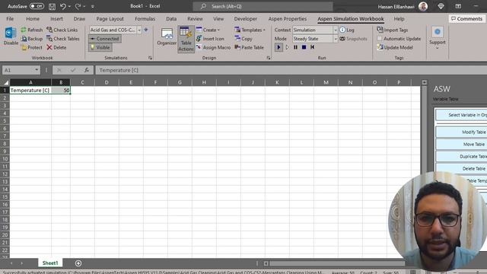Open the Organizer
The image size is (487, 274).
point(167,37)
